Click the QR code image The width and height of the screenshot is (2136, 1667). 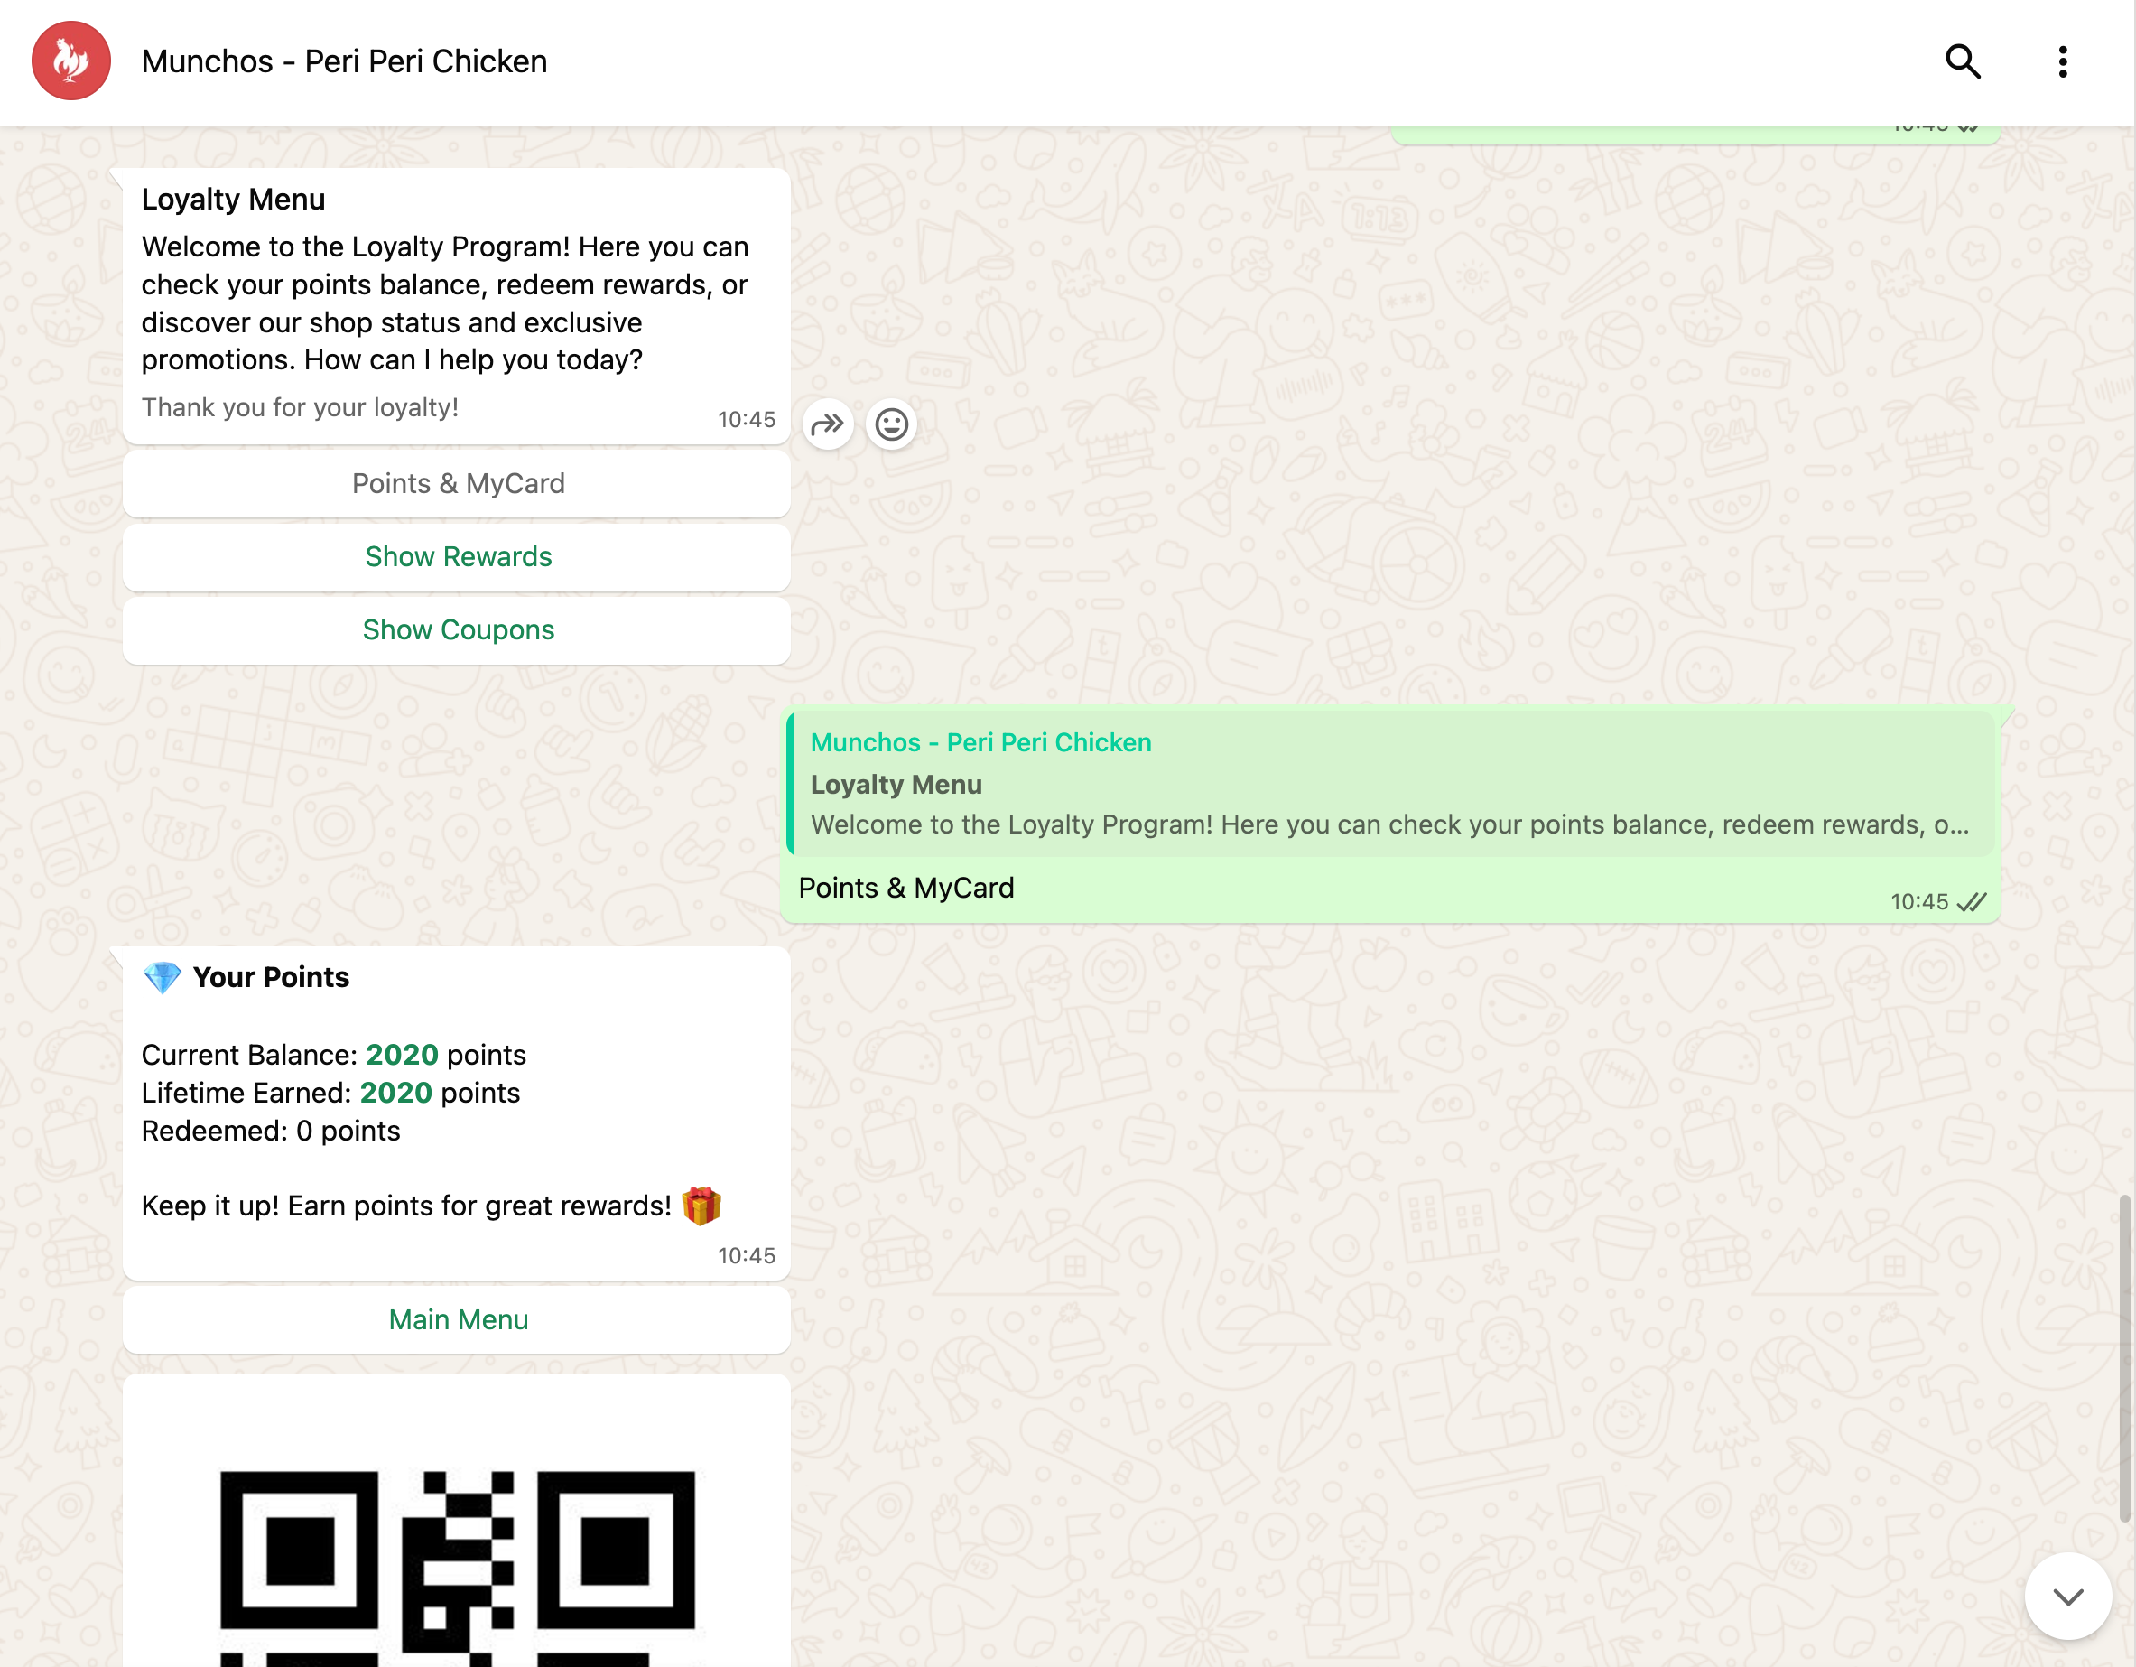(x=457, y=1565)
